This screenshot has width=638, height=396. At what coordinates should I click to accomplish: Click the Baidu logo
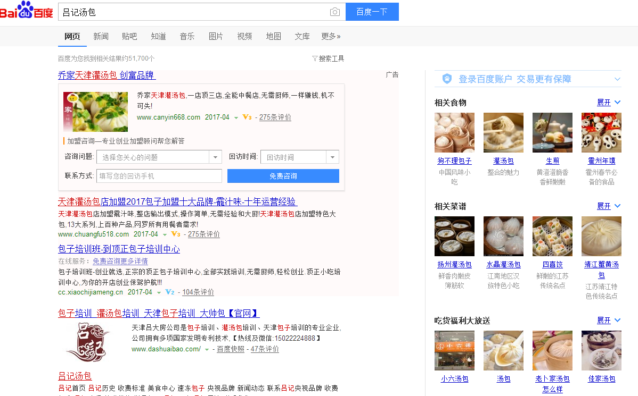pyautogui.click(x=27, y=10)
